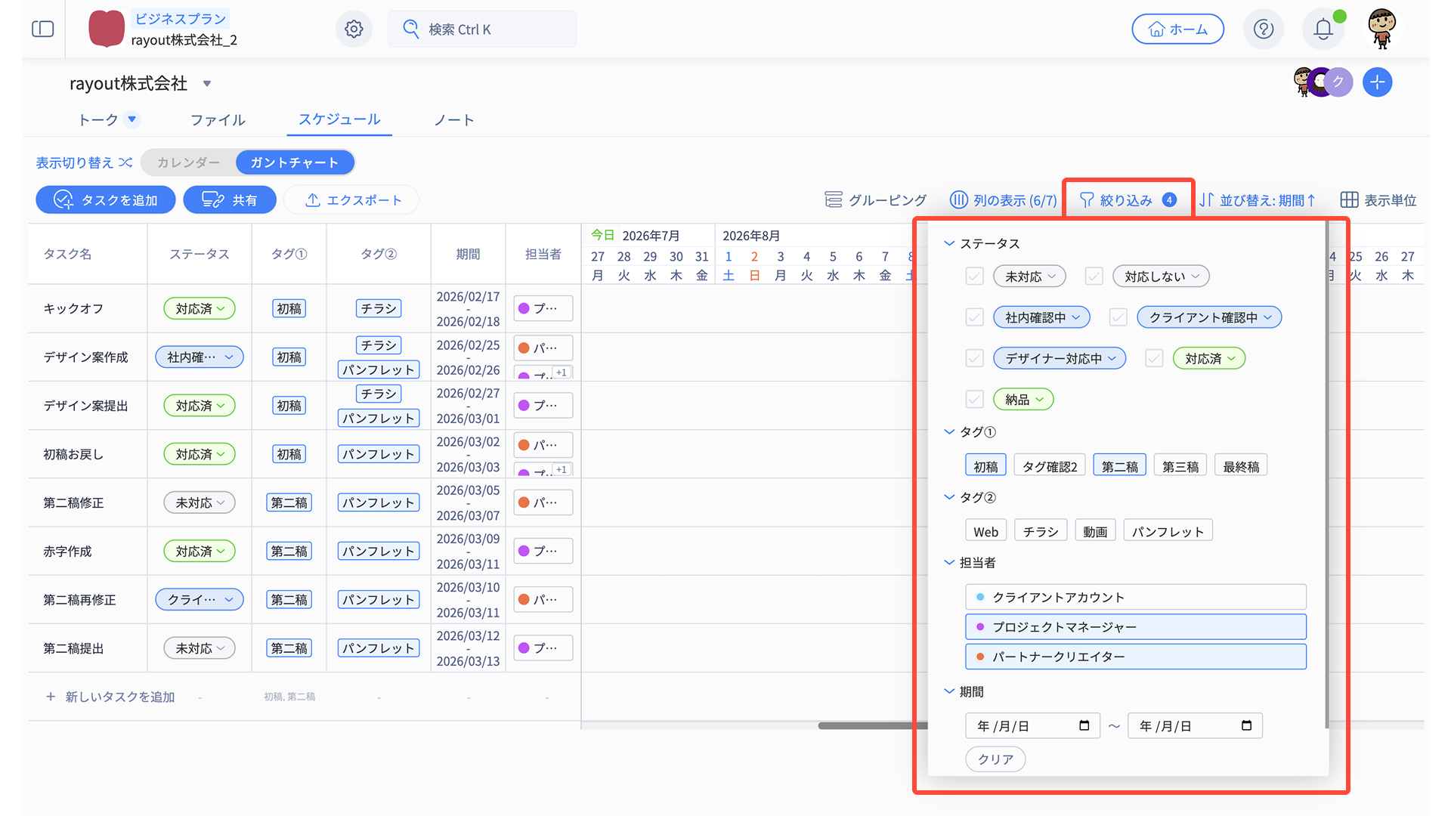Click the クリア button in filter panel
The width and height of the screenshot is (1451, 816).
click(x=995, y=759)
